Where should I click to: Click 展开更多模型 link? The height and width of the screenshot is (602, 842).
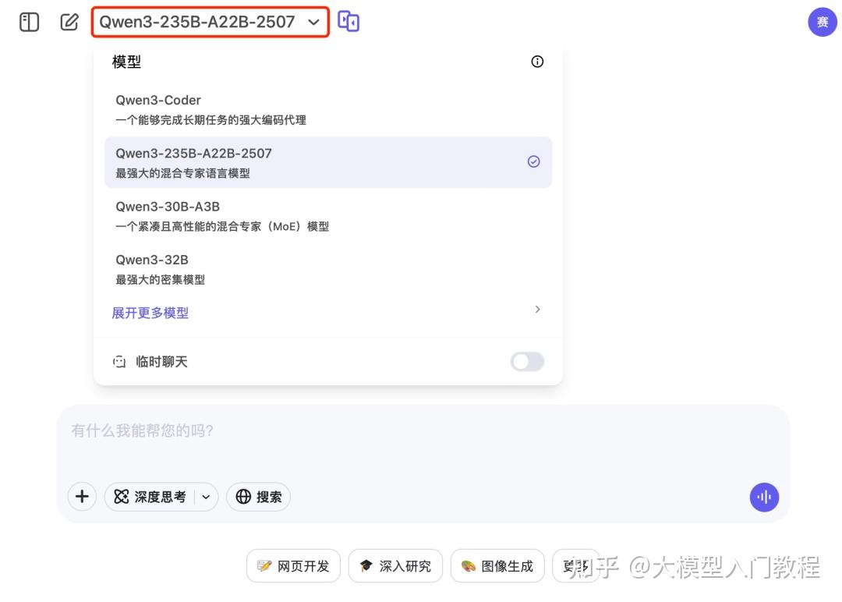click(150, 313)
